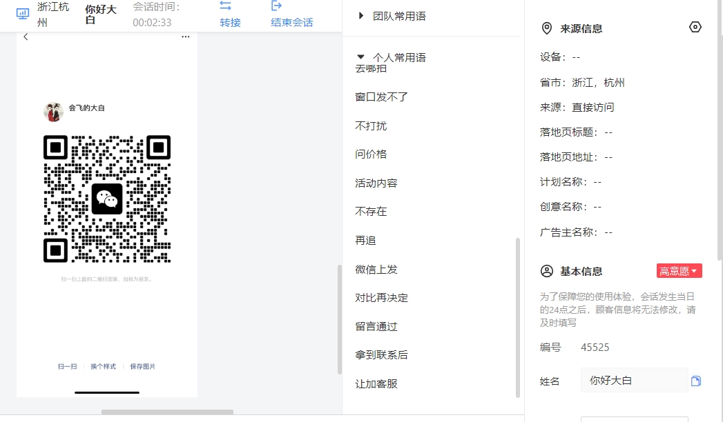Select the 让加客服 quick phrase
Image resolution: width=723 pixels, height=422 pixels.
(x=376, y=384)
